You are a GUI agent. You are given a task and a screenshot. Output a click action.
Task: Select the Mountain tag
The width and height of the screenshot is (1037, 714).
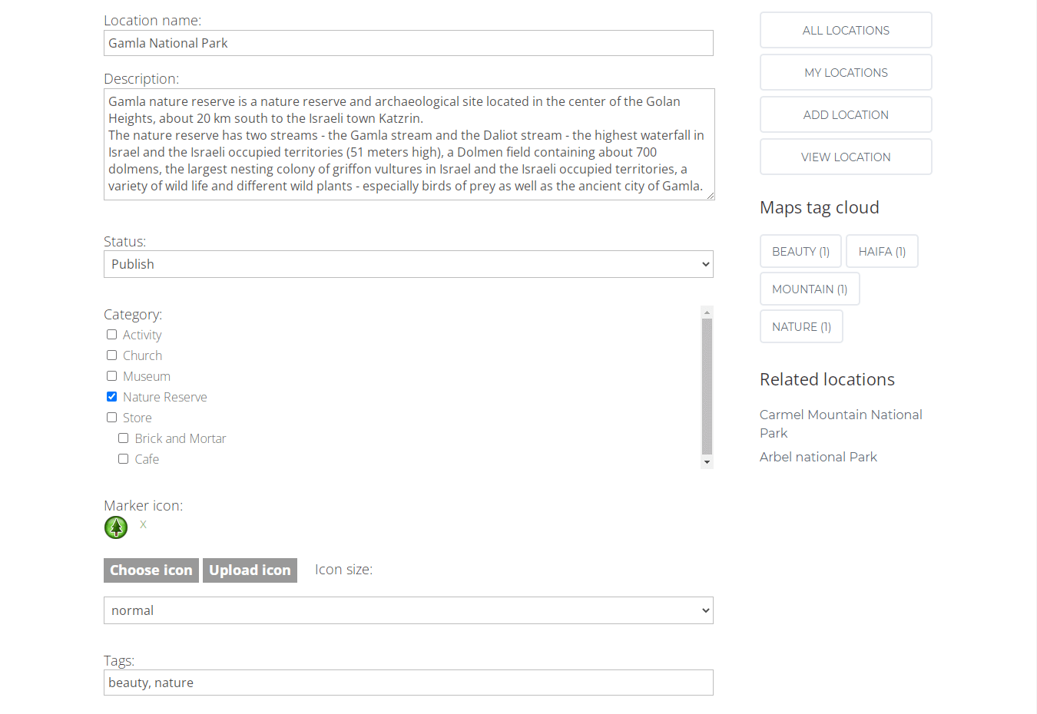(x=809, y=289)
